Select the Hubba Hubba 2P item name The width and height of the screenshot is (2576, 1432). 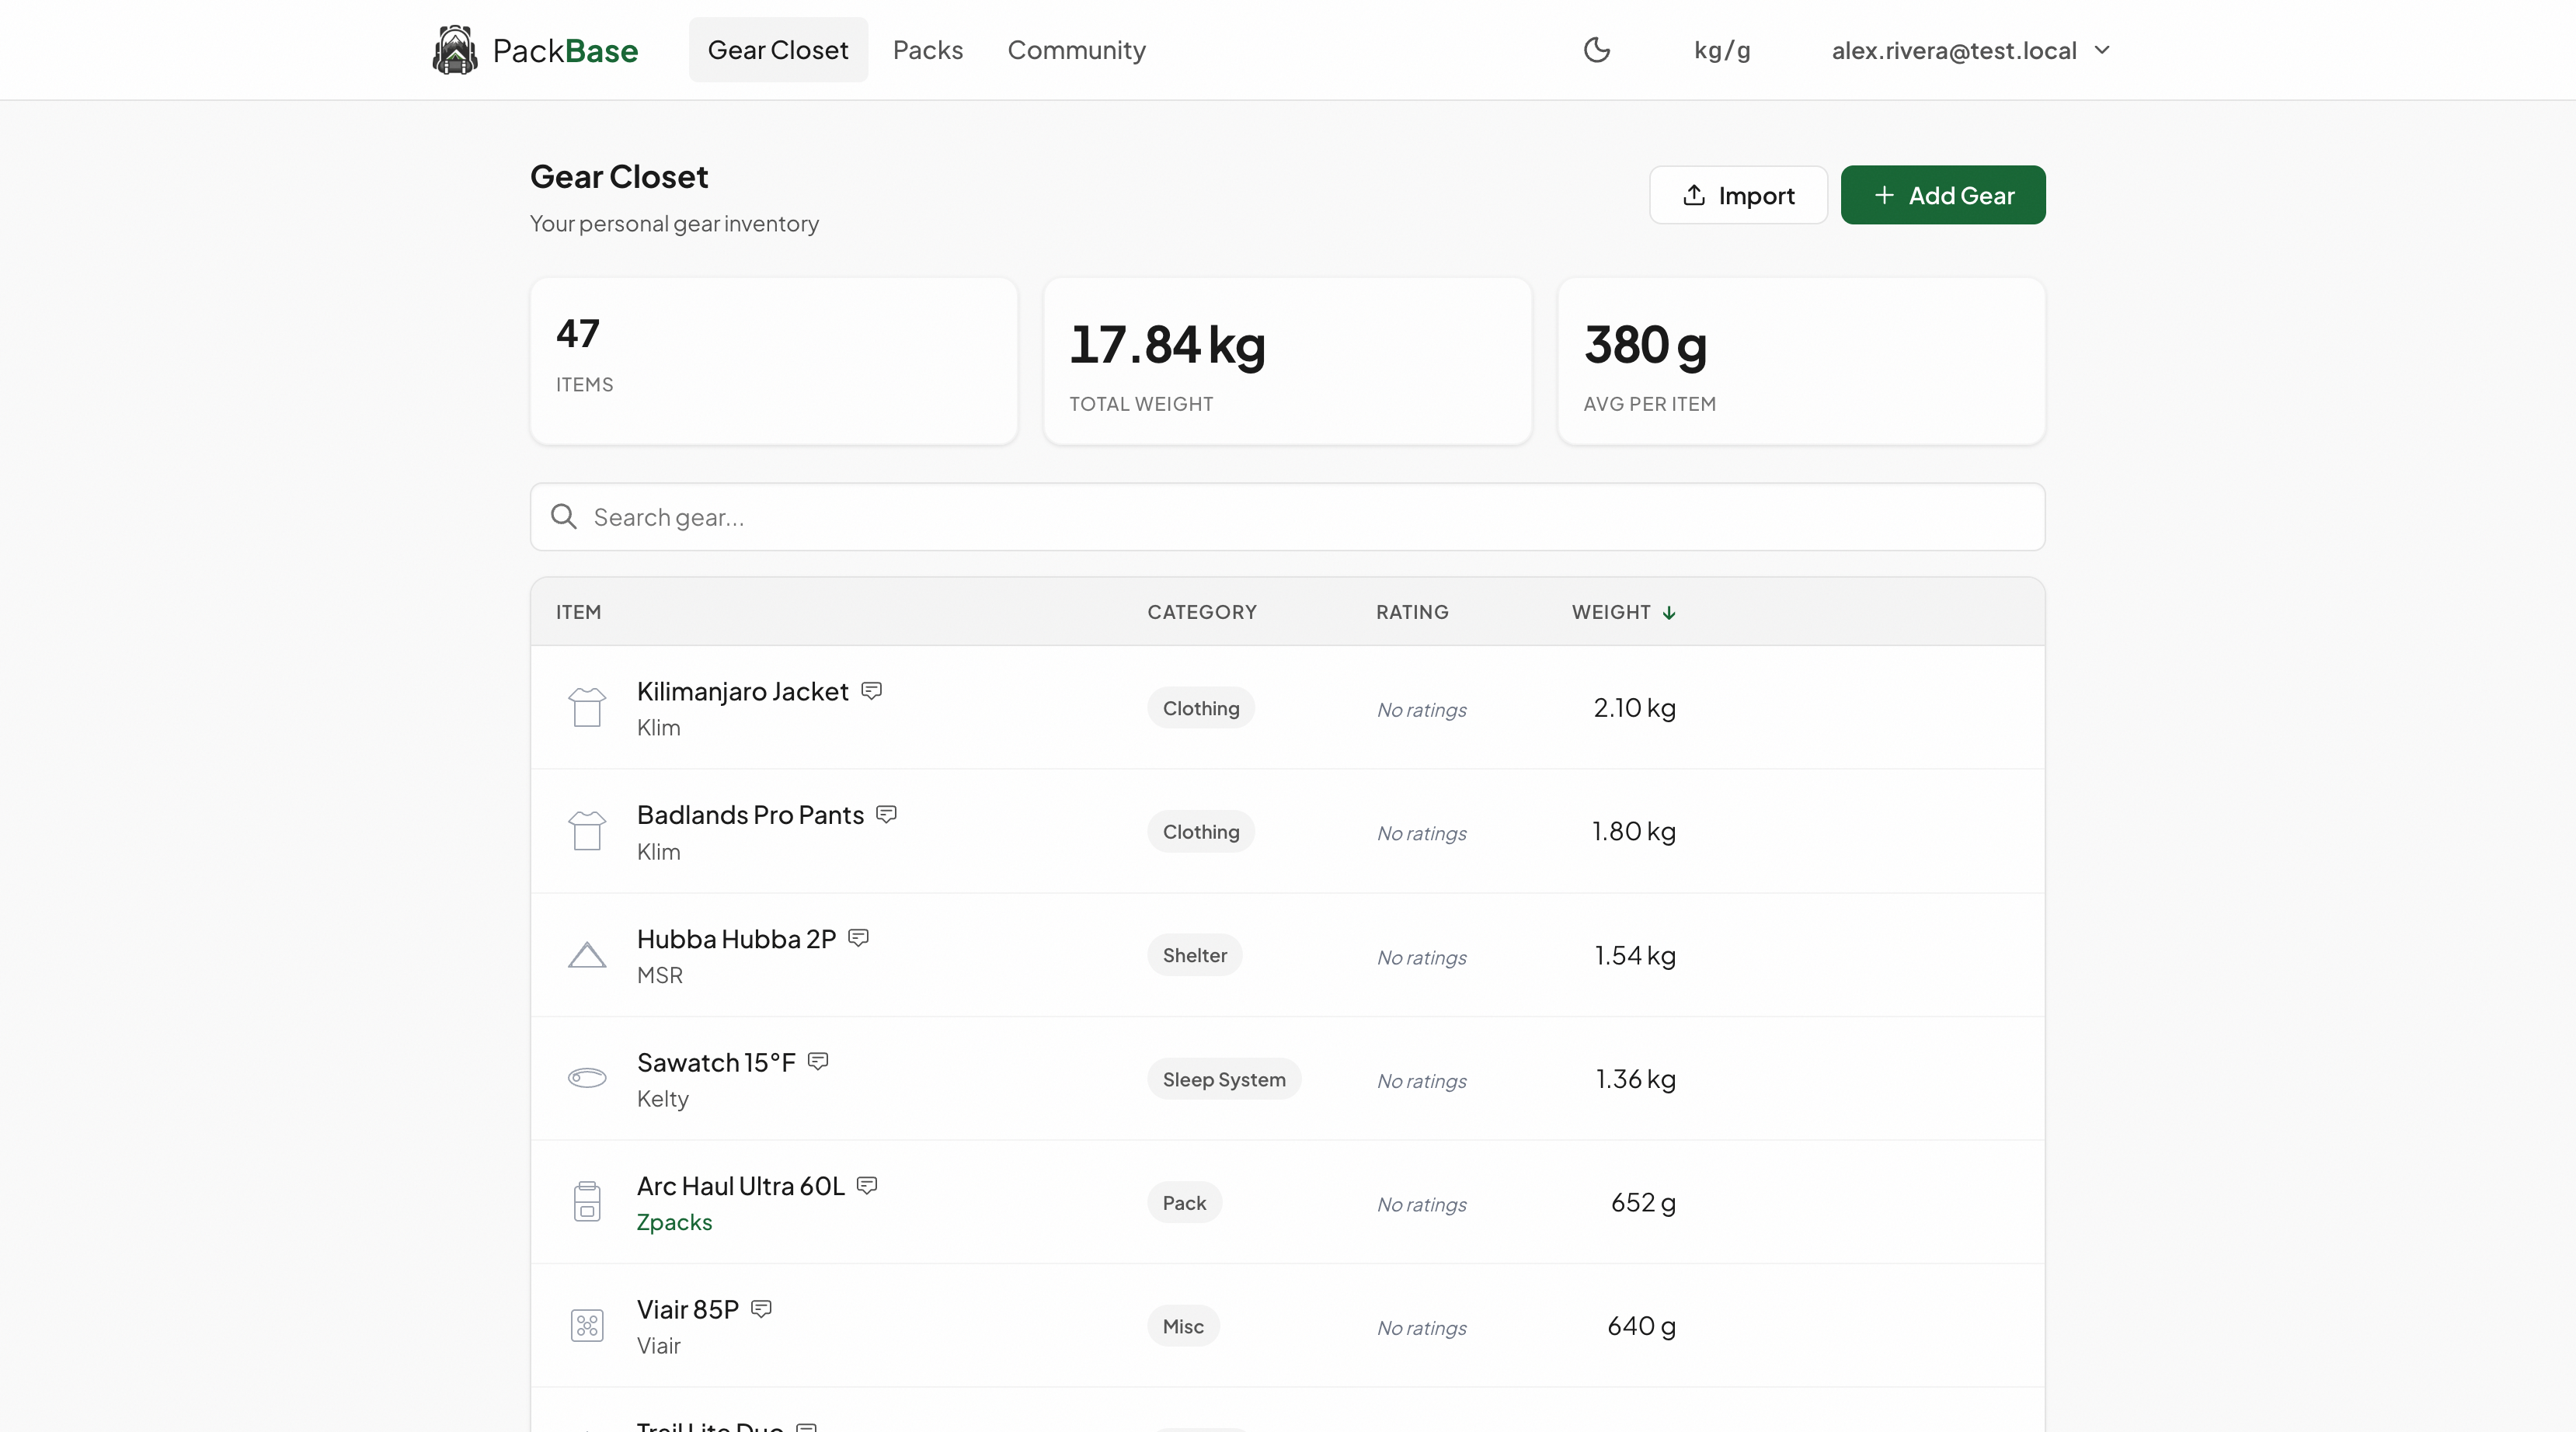point(736,939)
